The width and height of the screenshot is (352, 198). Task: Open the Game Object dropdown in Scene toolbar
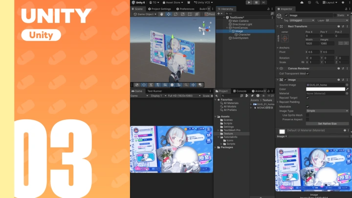pos(145,14)
